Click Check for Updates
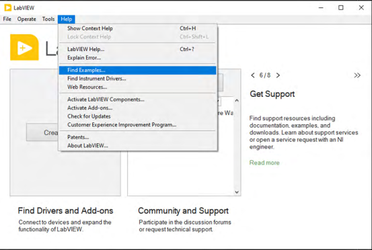Screen dimensions: 372x250 pos(138,116)
